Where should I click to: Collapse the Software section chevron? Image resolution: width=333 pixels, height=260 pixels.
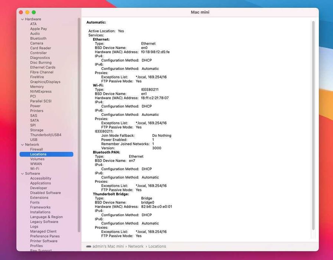pyautogui.click(x=22, y=173)
